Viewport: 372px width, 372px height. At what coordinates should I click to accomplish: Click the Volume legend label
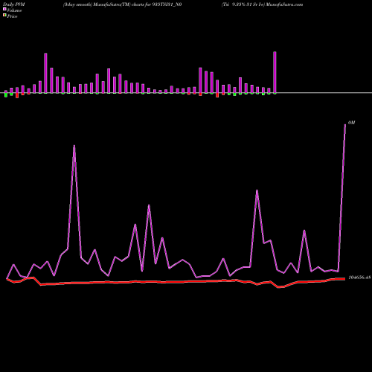[x=14, y=10]
